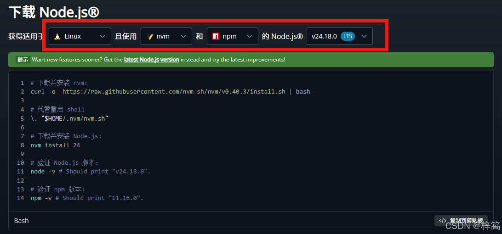Viewport: 502px width, 234px height.
Task: Click the red npm logo icon
Action: (216, 36)
